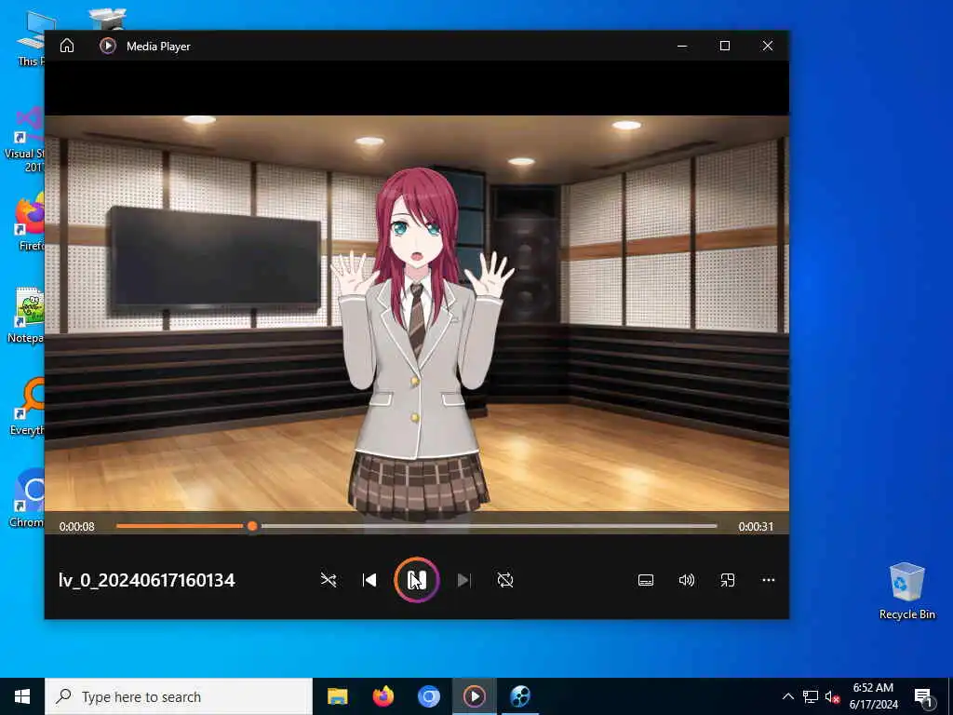Select the Notepad++ desktop shortcut
Viewport: 953px width, 715px height.
[26, 317]
